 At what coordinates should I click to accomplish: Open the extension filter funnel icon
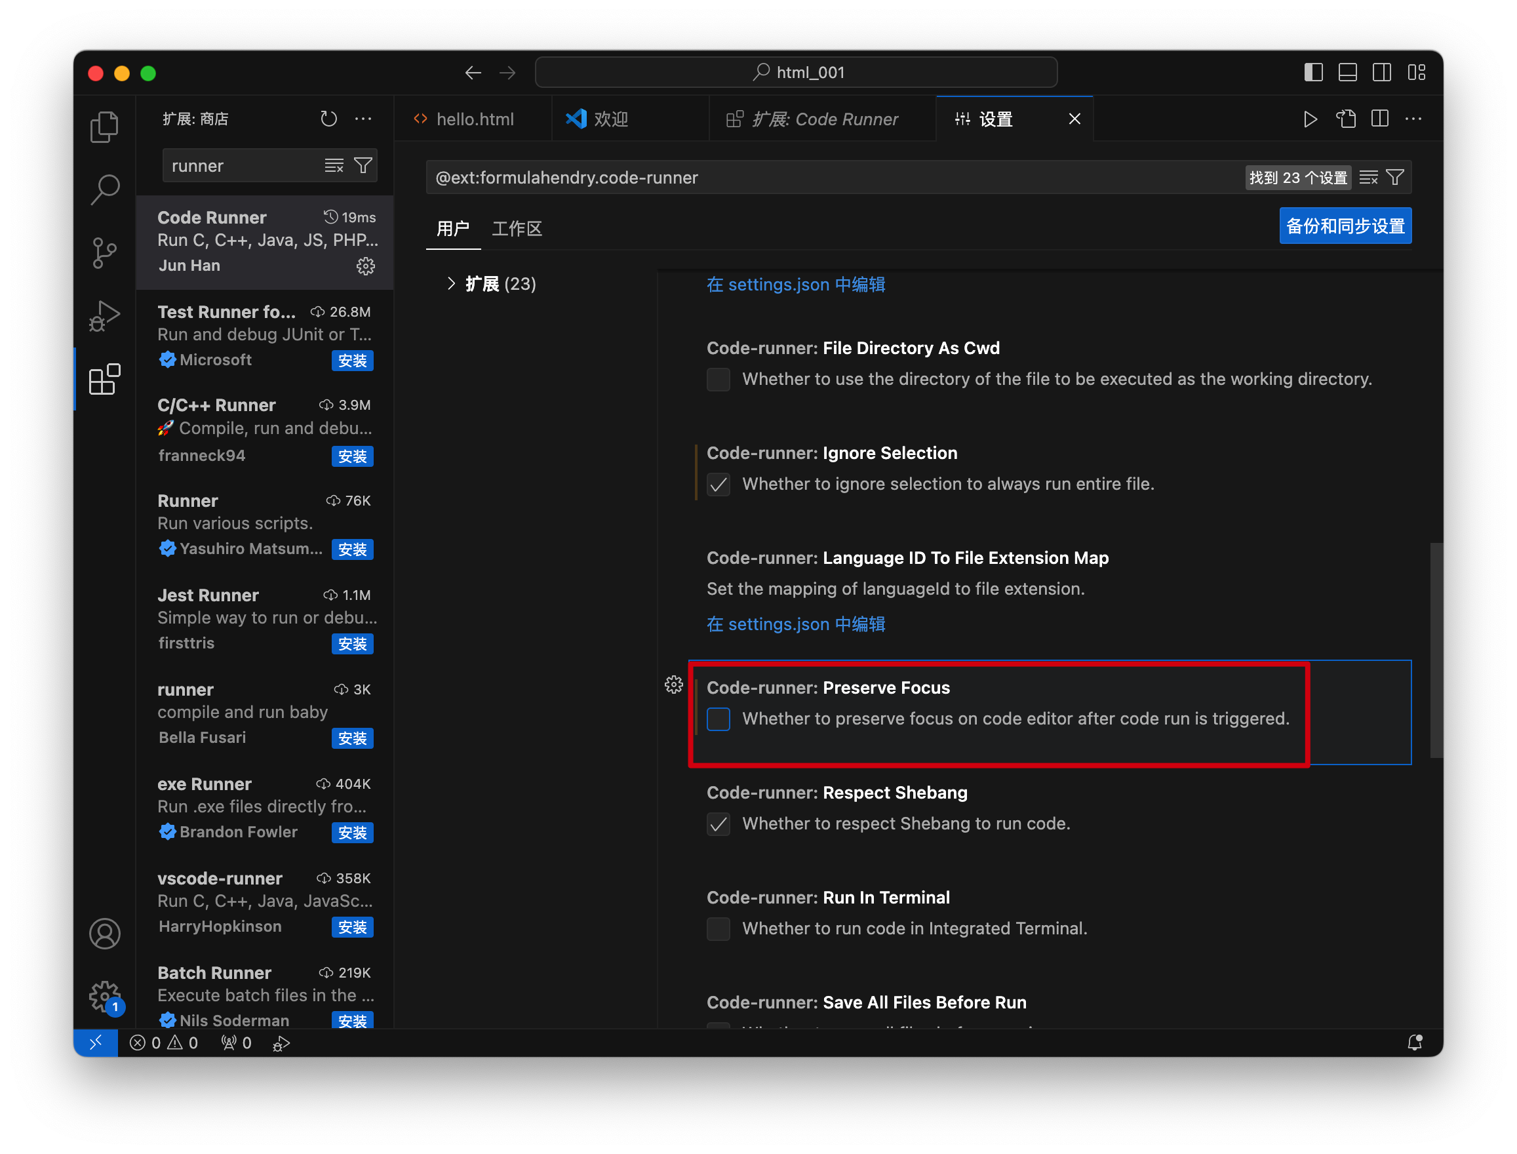pos(363,165)
